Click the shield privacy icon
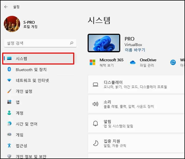185x159 pixels. click(9, 156)
